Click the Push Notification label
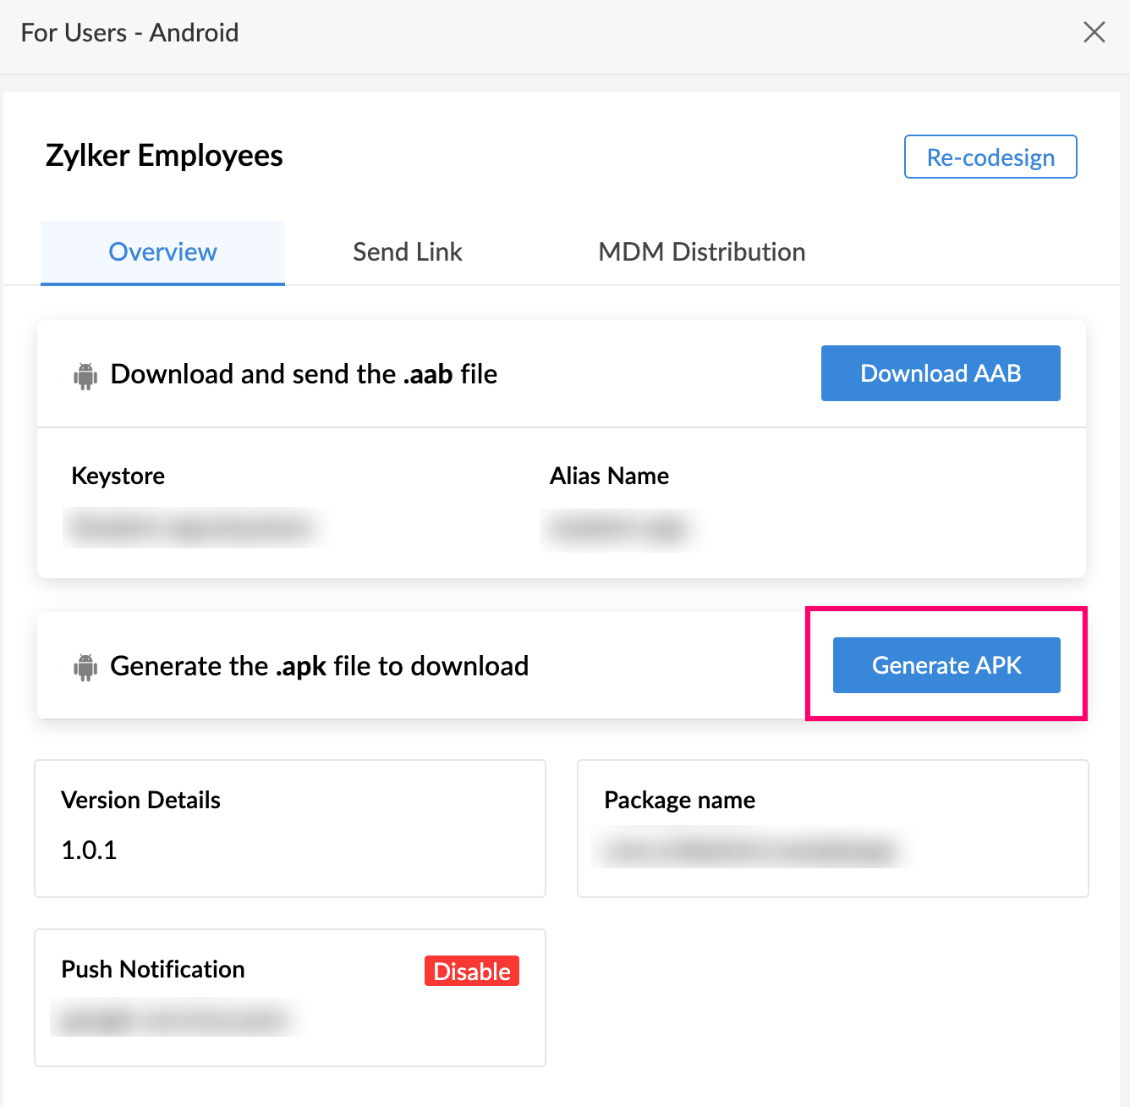 coord(152,969)
